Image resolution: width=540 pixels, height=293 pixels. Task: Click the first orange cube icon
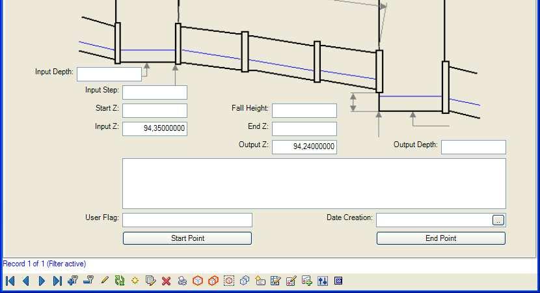click(x=198, y=281)
